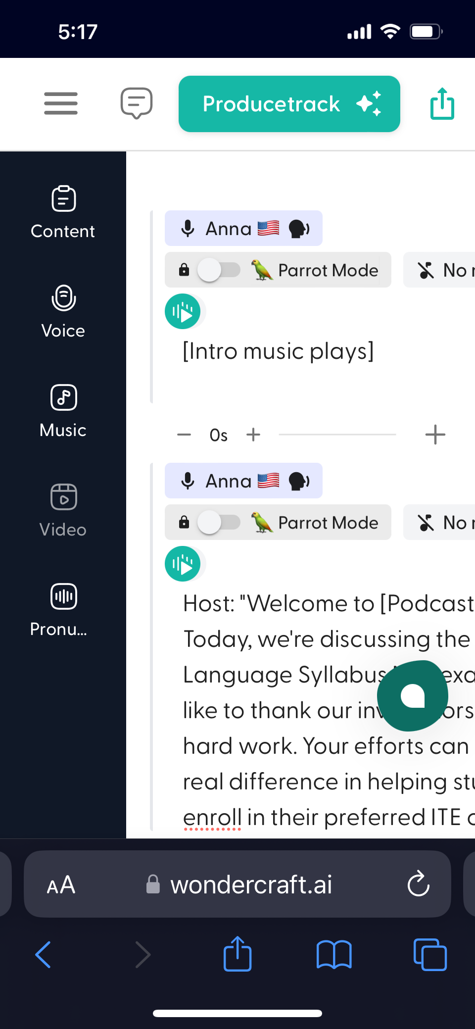Image resolution: width=475 pixels, height=1029 pixels.
Task: Enable Parrot Mode on second segment
Action: (x=219, y=523)
